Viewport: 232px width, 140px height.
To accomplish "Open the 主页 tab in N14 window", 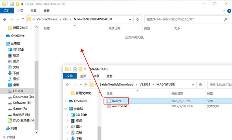I will [x=20, y=11].
